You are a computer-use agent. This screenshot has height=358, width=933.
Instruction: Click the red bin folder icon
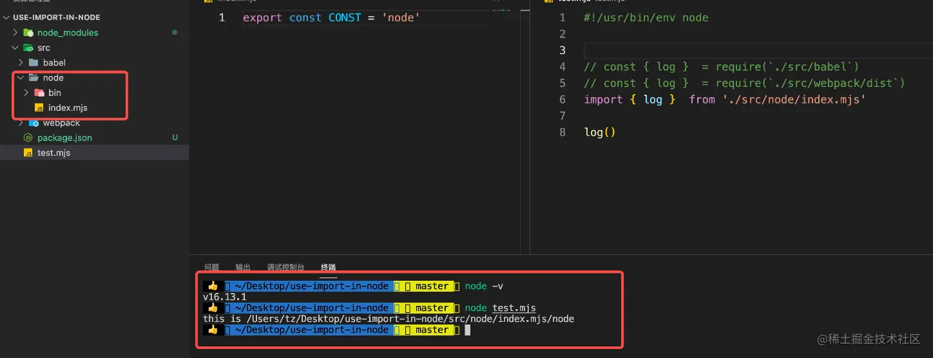tap(39, 93)
